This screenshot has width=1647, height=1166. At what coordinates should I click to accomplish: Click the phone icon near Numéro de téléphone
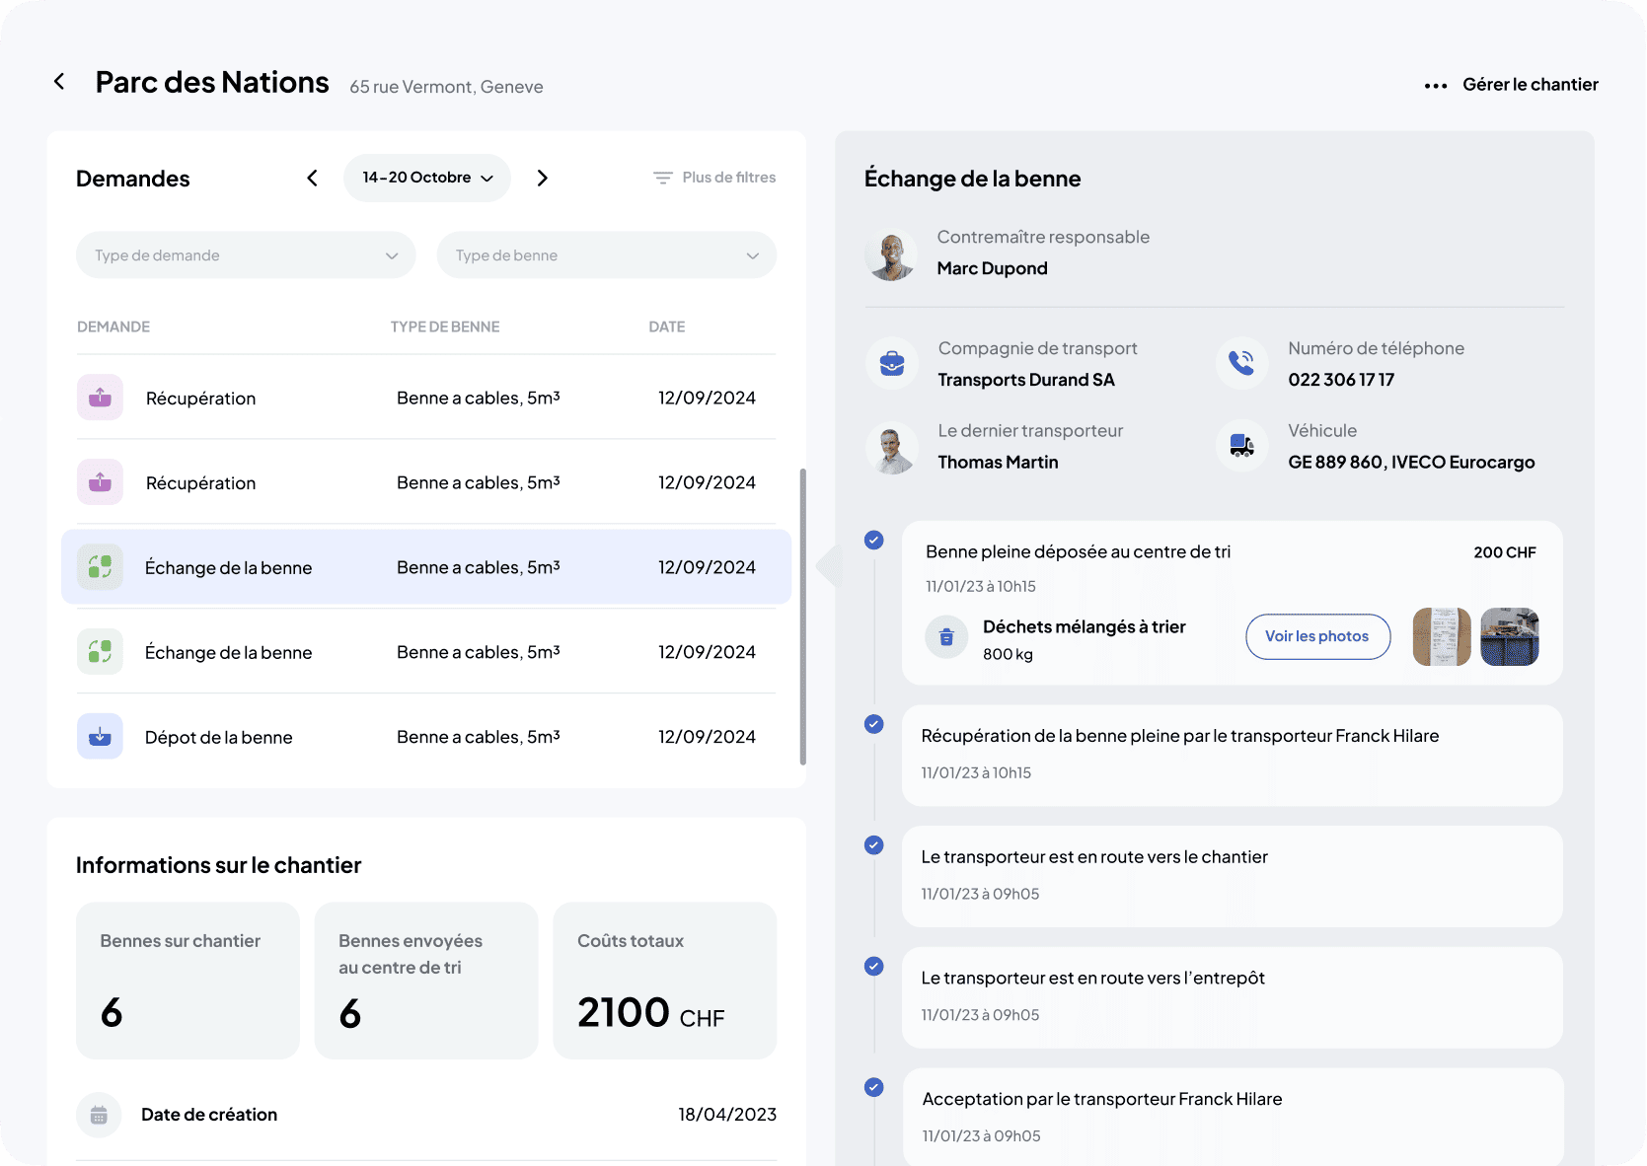1240,364
